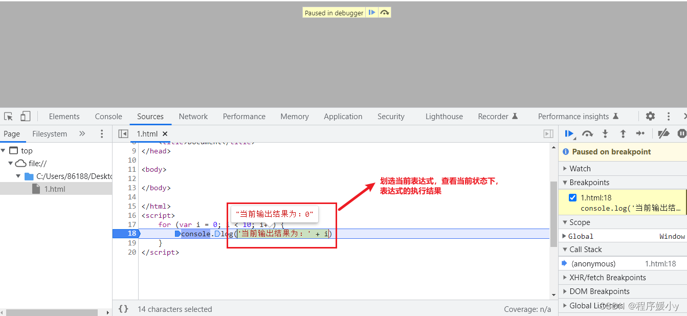Close the 1.html editor tab

point(165,133)
